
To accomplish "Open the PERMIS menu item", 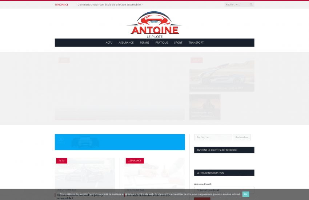I will [144, 43].
